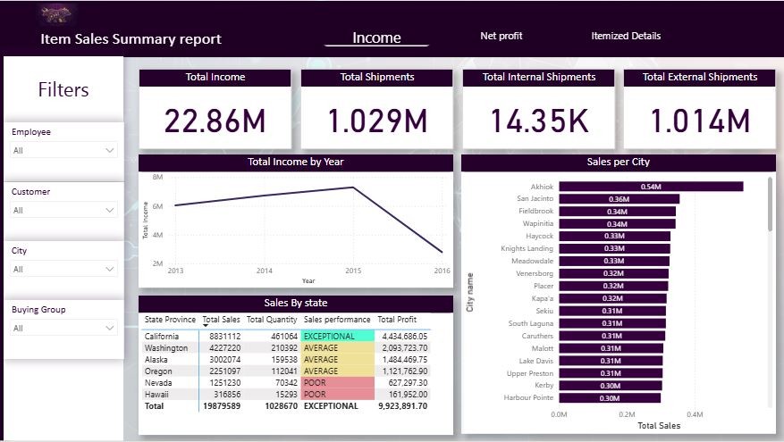Image resolution: width=784 pixels, height=442 pixels.
Task: Open the Itemized Details tab
Action: click(626, 36)
